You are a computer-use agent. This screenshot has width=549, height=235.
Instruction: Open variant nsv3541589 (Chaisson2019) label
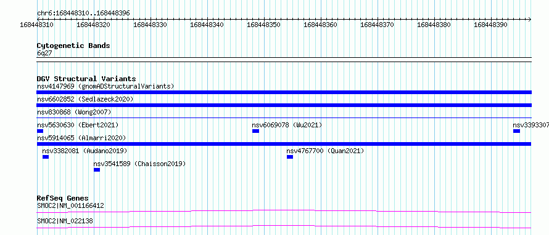139,164
